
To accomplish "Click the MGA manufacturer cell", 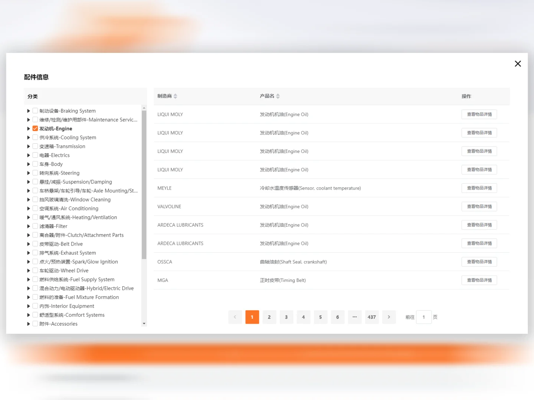I will pyautogui.click(x=163, y=280).
